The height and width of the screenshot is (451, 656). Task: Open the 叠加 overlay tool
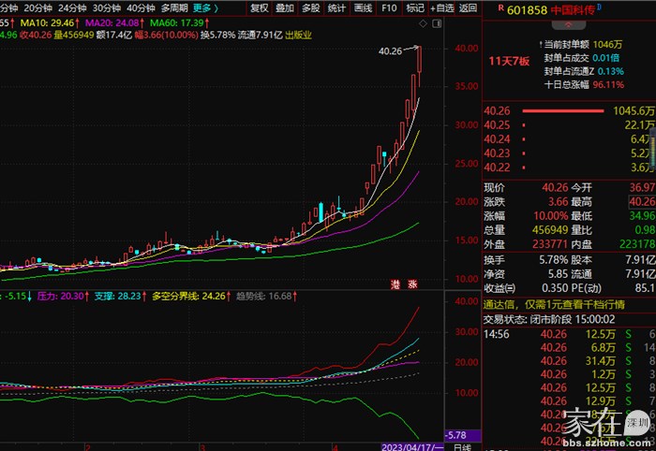tap(284, 7)
